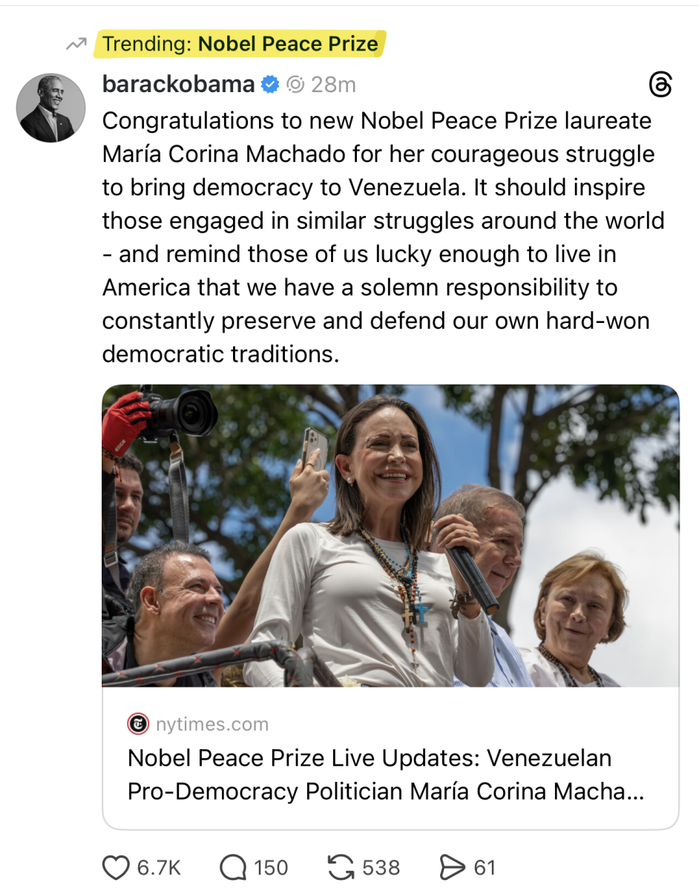Open the María Corina Machado article photo
The image size is (699, 891).
(390, 535)
